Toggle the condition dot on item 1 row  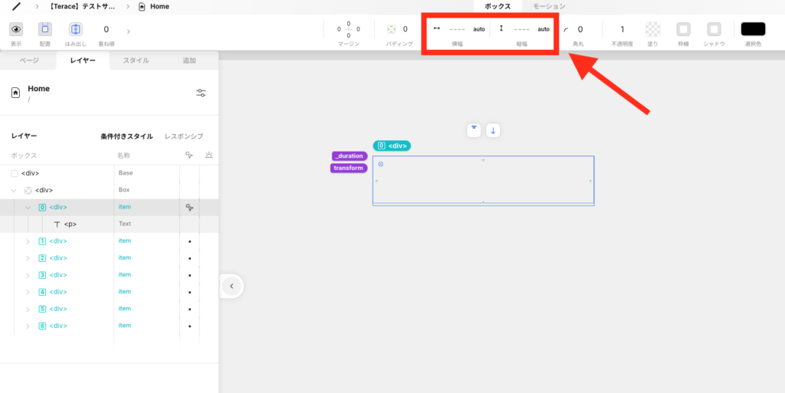189,241
